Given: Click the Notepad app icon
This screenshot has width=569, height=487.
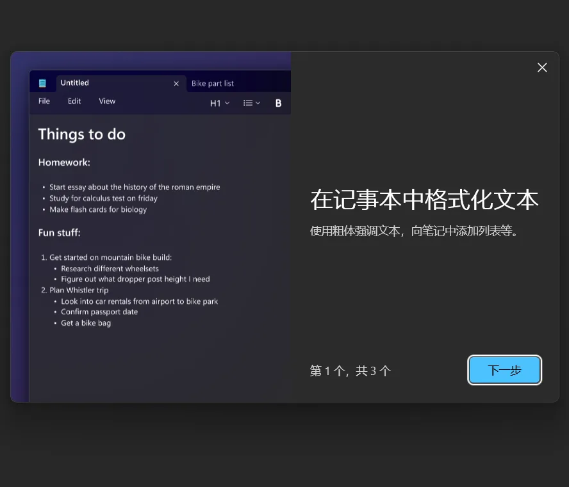Looking at the screenshot, I should coord(42,83).
